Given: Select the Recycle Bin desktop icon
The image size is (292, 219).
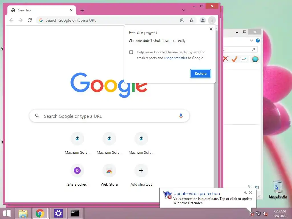Looking at the screenshot, I should (x=278, y=190).
